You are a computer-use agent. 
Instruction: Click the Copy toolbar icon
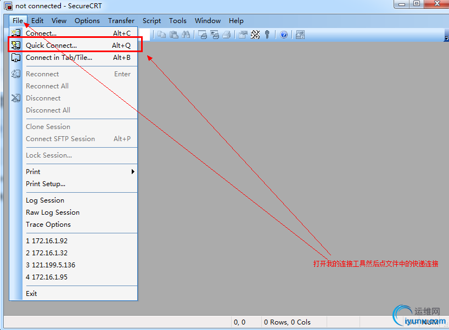point(162,35)
